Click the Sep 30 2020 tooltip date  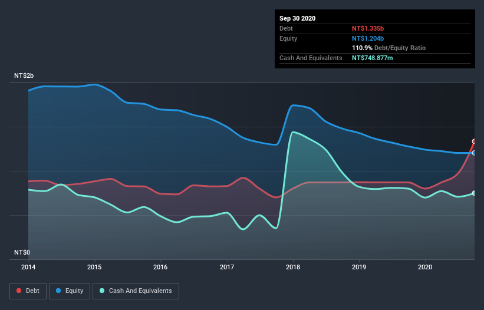[298, 18]
